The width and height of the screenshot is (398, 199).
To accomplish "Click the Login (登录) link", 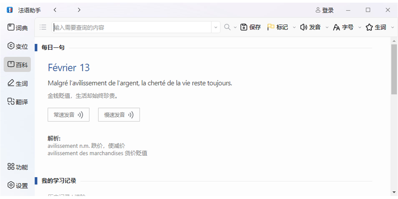I will [325, 10].
